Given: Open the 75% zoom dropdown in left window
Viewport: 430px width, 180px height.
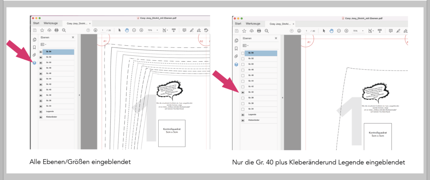Looking at the screenshot, I should click(x=152, y=30).
